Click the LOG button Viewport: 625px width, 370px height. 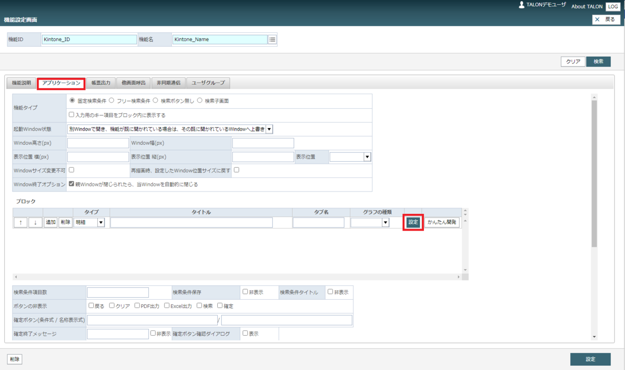[612, 6]
